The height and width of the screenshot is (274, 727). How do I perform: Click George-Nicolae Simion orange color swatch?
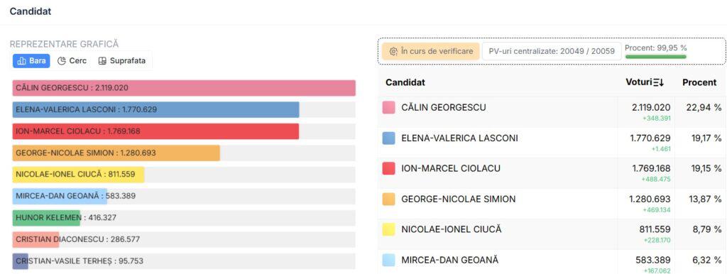tap(388, 199)
